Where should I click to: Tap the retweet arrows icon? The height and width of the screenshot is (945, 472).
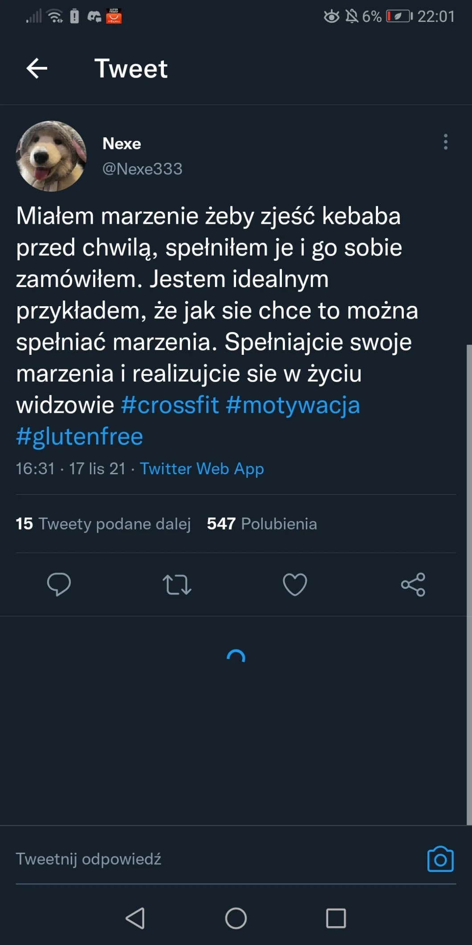(177, 584)
